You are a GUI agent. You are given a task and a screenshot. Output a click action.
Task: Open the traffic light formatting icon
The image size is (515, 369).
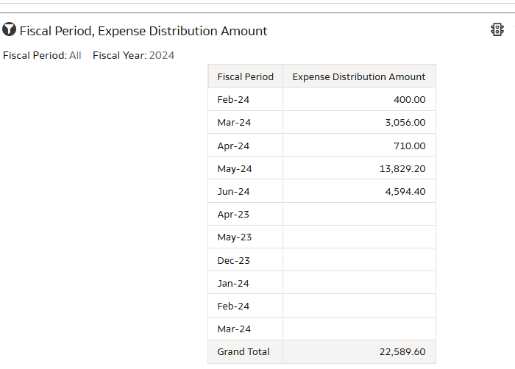pyautogui.click(x=497, y=29)
